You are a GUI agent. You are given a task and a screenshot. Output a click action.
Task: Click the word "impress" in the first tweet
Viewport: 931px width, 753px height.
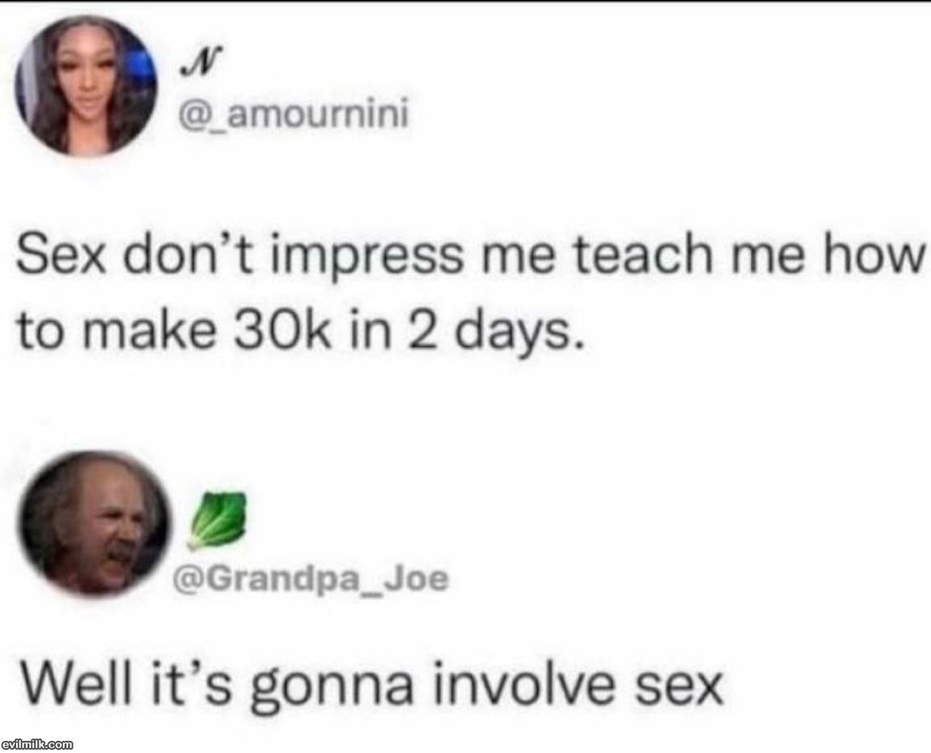(367, 256)
